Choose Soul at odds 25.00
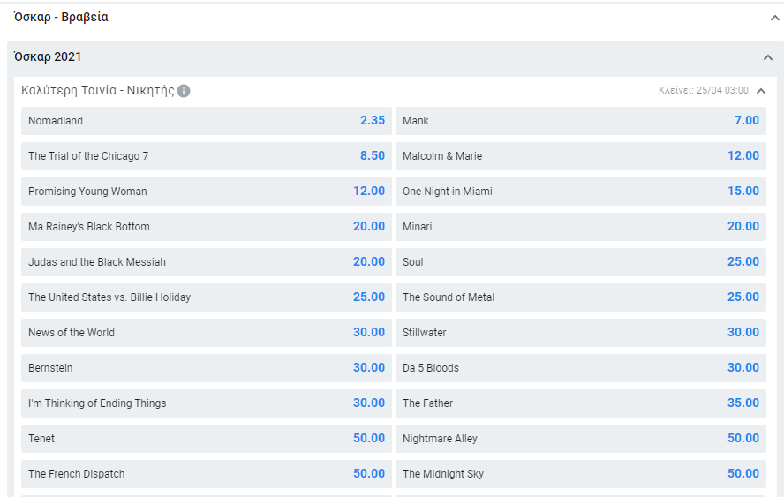This screenshot has width=784, height=497. [x=580, y=262]
